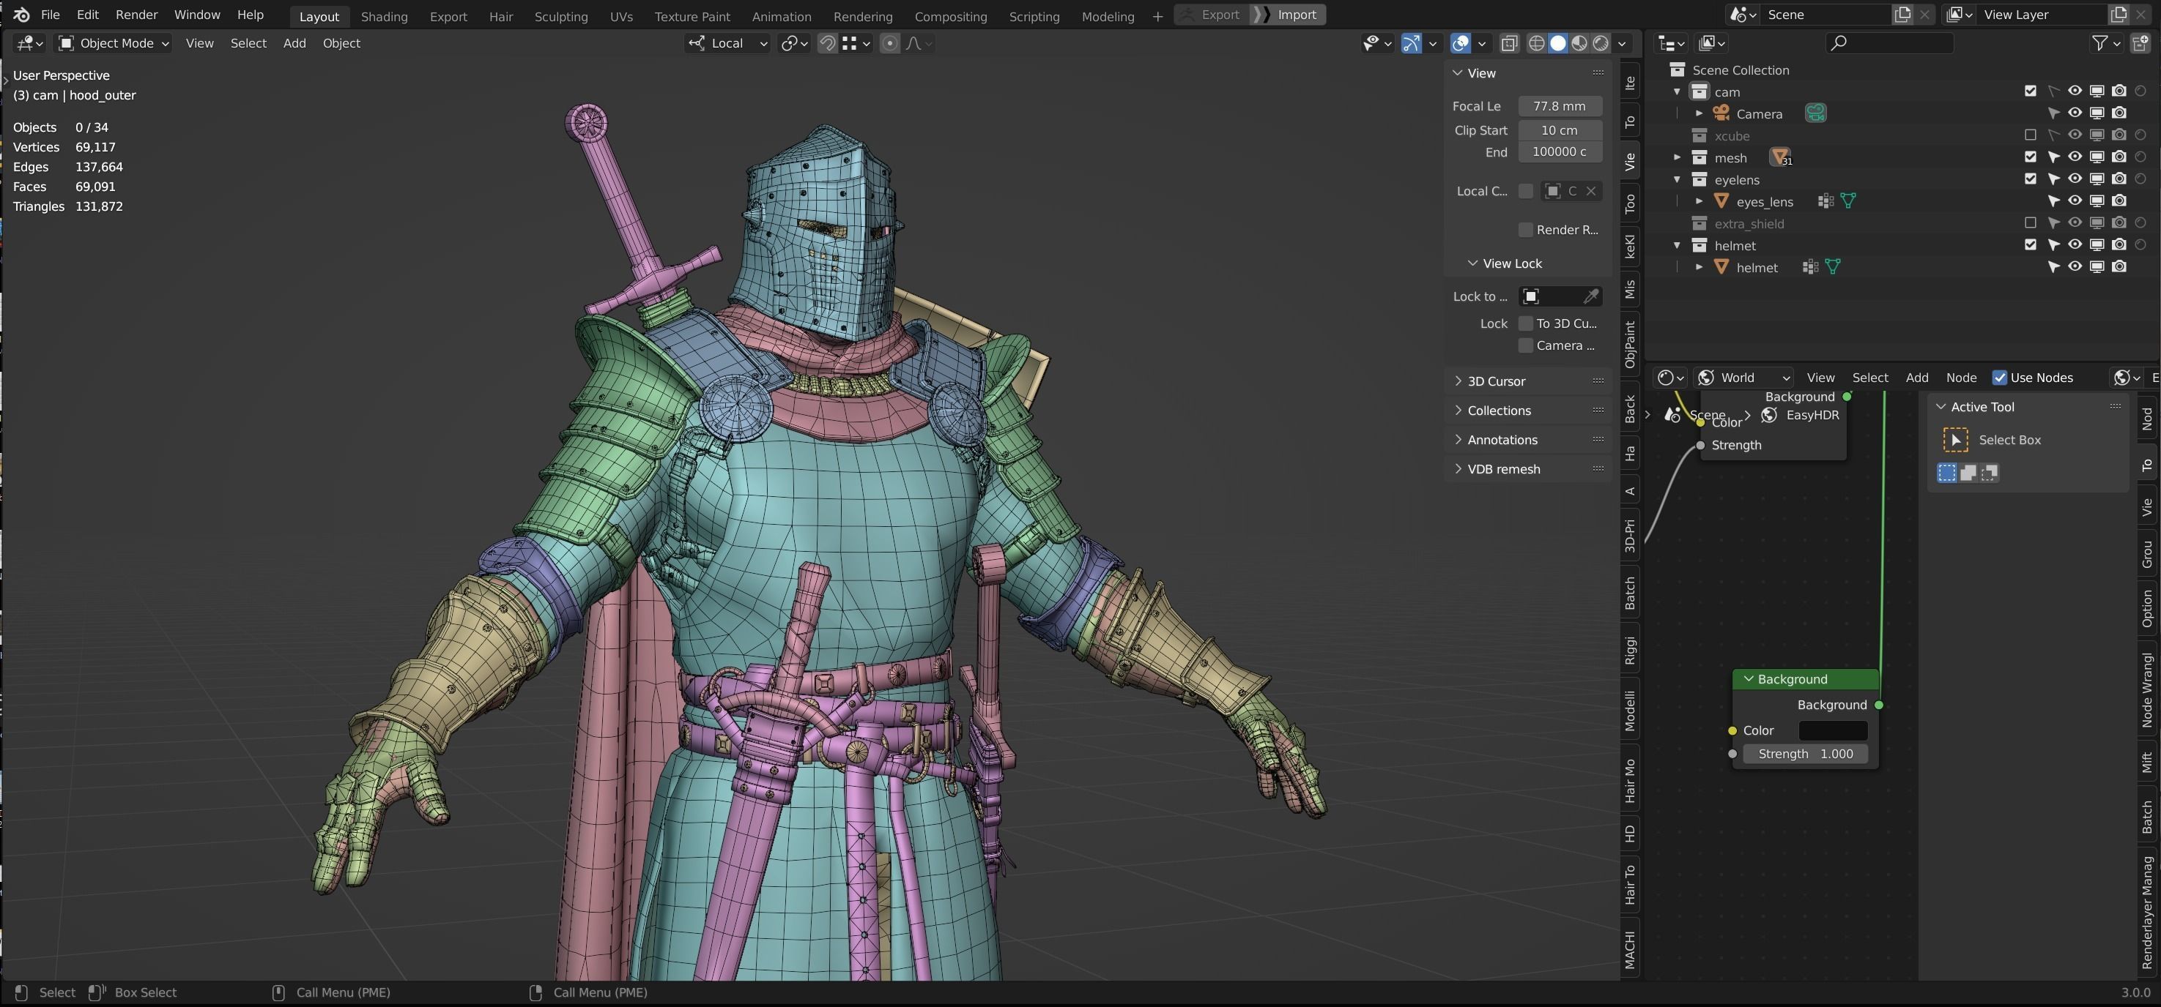Image resolution: width=2161 pixels, height=1007 pixels.
Task: Open the node editor type menu
Action: (1670, 377)
